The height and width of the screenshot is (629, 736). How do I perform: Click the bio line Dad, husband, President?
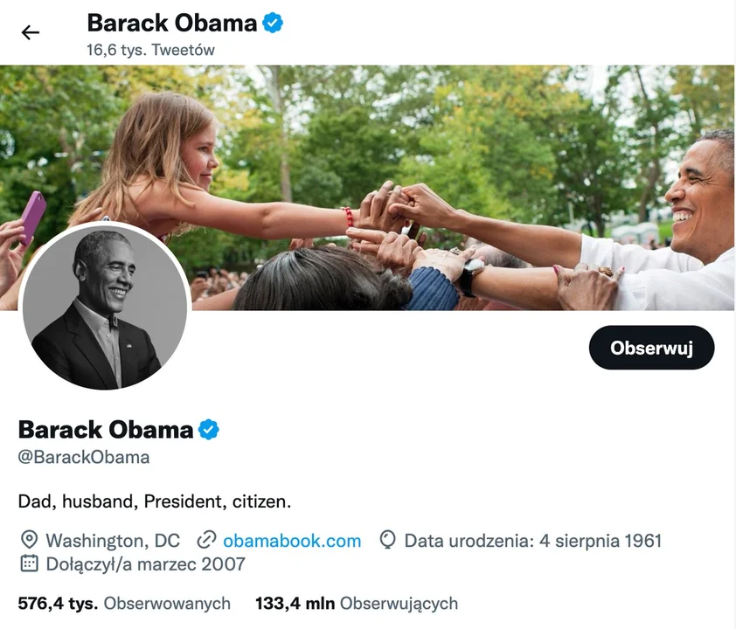(x=155, y=501)
